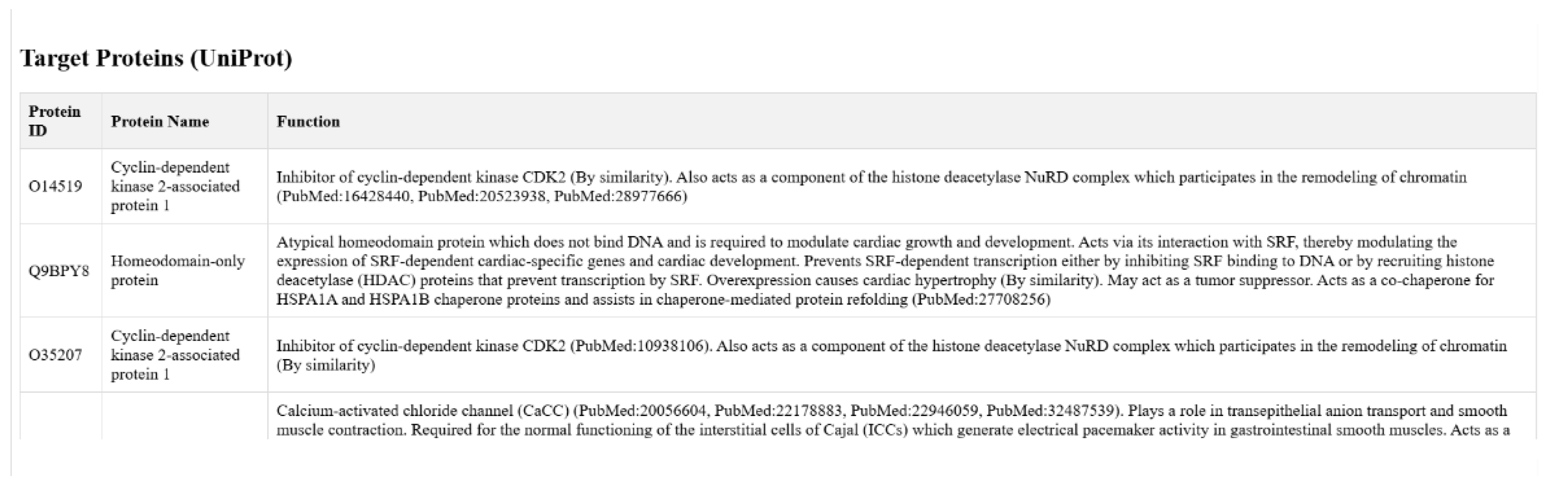Viewport: 1550px width, 485px height.
Task: Click protein name in the O35207 row
Action: [x=175, y=355]
